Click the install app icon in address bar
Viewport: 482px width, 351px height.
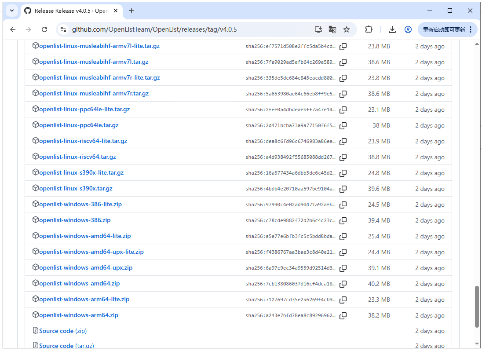[318, 29]
